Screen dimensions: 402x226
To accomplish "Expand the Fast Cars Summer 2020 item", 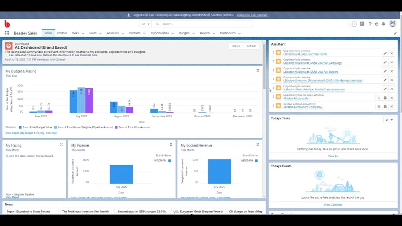I will click(273, 52).
